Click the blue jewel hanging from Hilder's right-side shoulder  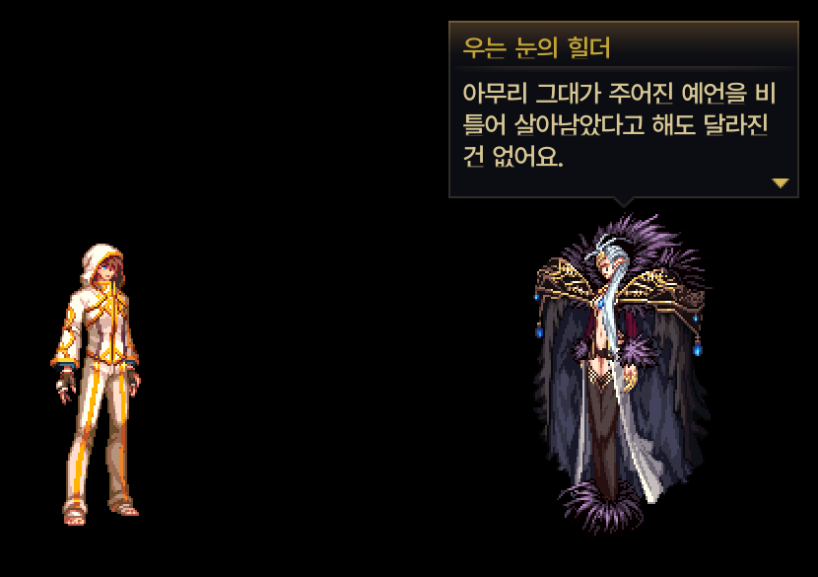(698, 349)
